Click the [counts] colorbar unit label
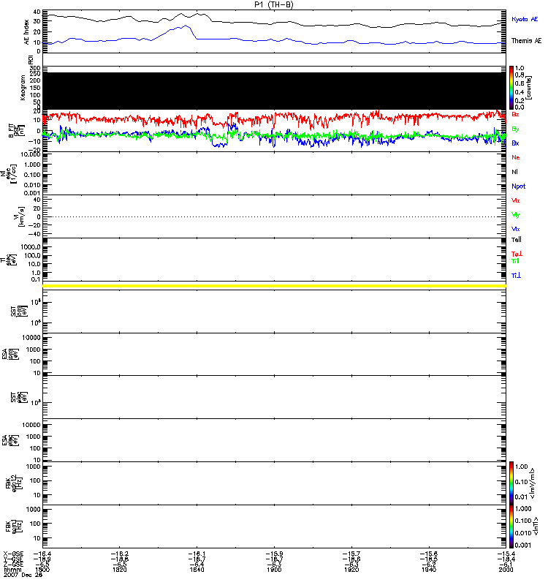This screenshot has width=548, height=585. 529,88
